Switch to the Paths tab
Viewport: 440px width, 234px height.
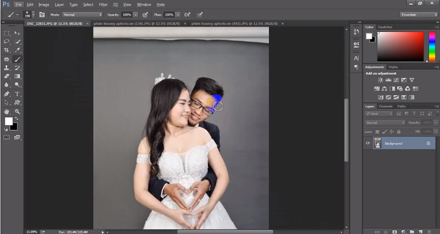[401, 106]
